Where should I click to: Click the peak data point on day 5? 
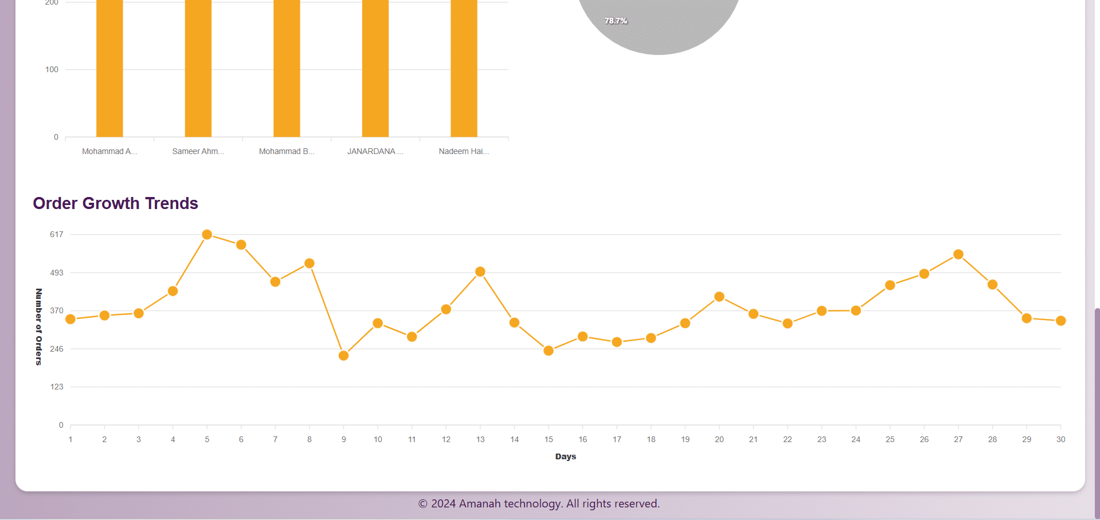(207, 235)
